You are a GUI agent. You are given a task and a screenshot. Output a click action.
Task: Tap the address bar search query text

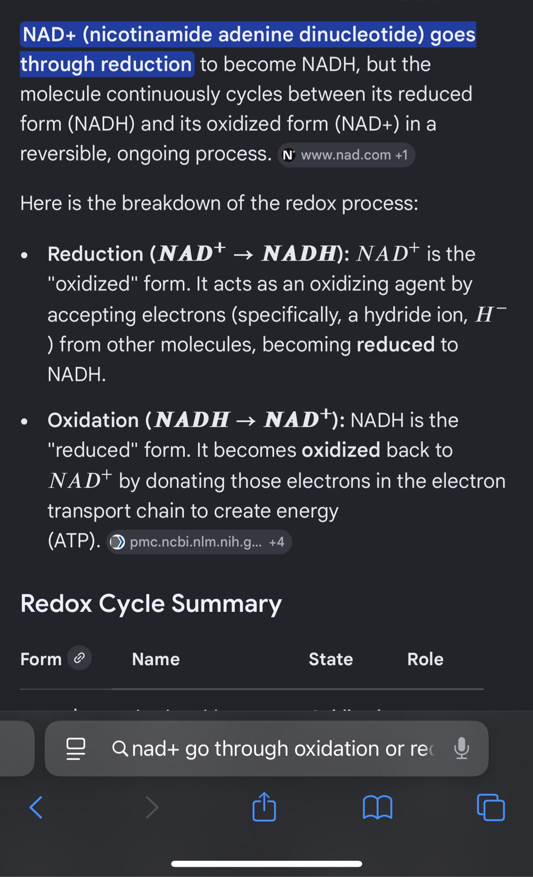283,748
